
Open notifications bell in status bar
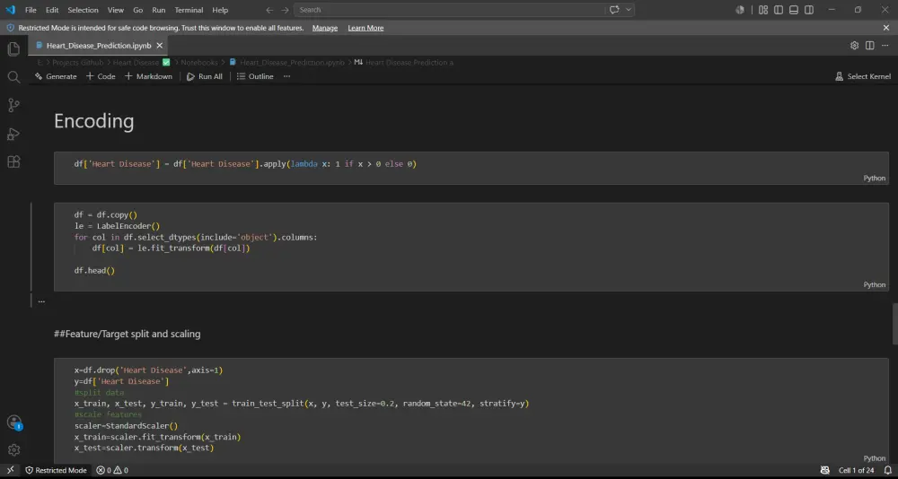pyautogui.click(x=888, y=470)
